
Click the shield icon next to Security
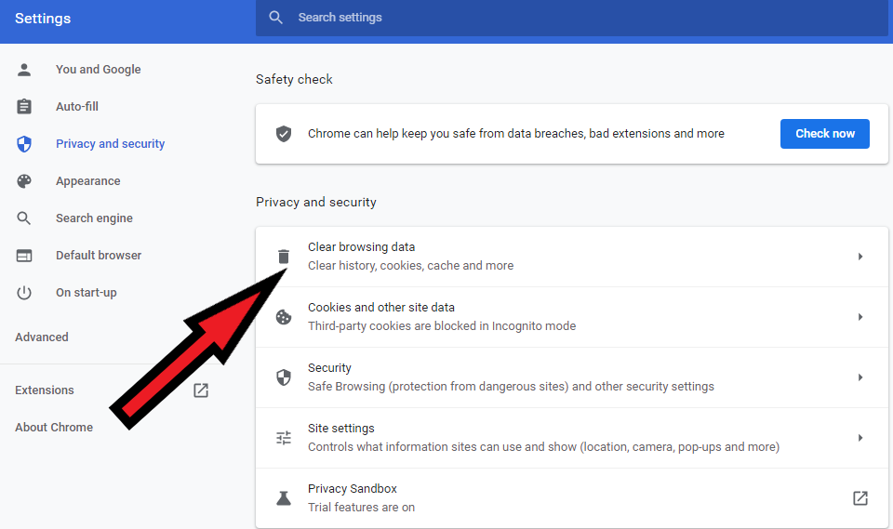[x=284, y=377]
